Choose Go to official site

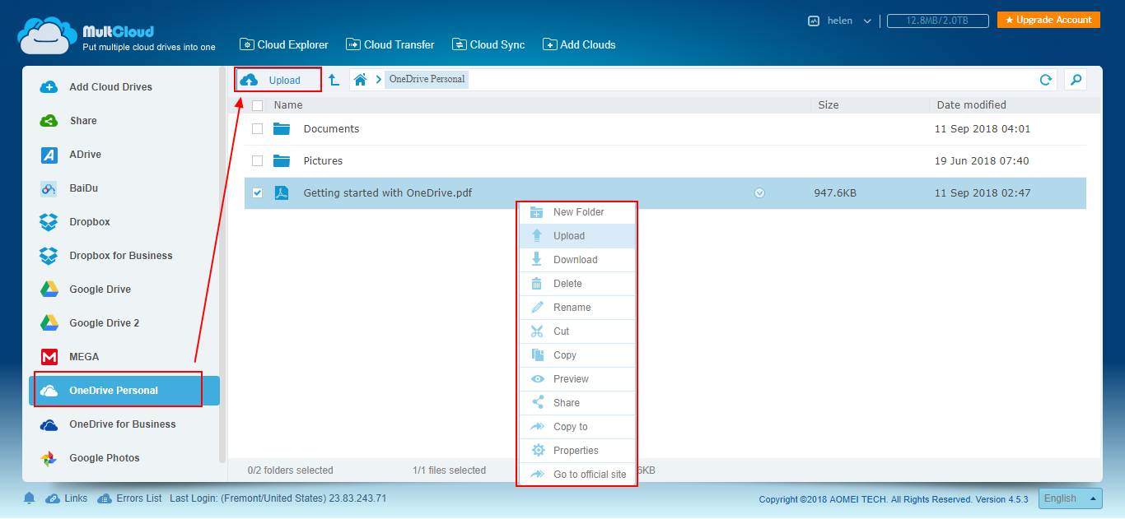point(577,475)
